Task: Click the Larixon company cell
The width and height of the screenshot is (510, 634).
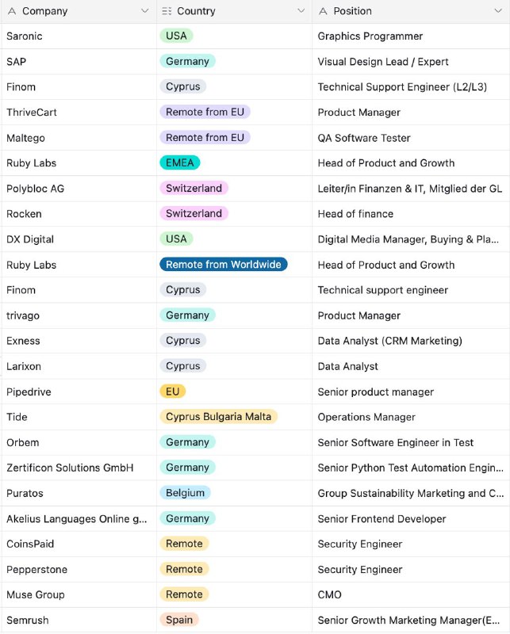Action: (79, 366)
